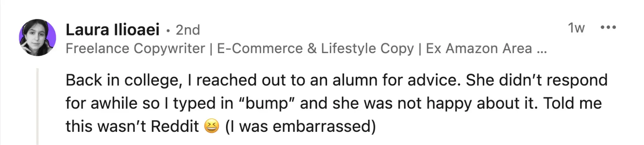Image resolution: width=644 pixels, height=145 pixels.
Task: Click the Freelance Copywriter headline text
Action: 135,49
